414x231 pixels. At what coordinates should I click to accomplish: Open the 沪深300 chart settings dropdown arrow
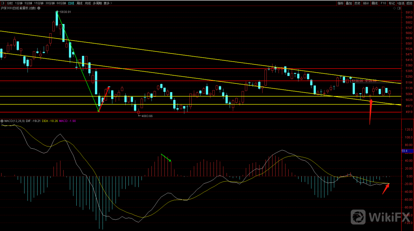click(x=39, y=8)
